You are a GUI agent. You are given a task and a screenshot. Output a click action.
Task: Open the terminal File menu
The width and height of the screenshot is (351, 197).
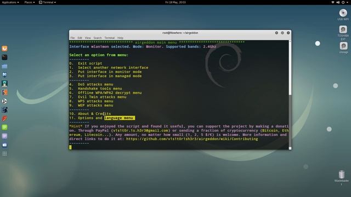point(72,38)
